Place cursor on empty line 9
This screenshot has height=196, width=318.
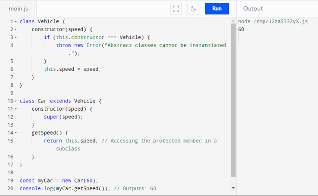tap(96, 93)
